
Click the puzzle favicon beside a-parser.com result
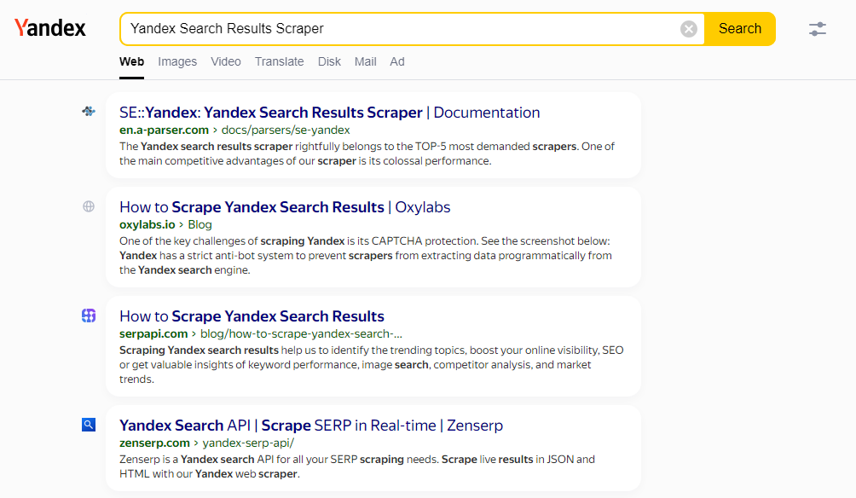click(88, 111)
